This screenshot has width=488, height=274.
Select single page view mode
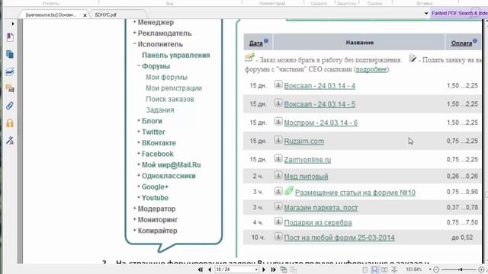click(x=365, y=270)
